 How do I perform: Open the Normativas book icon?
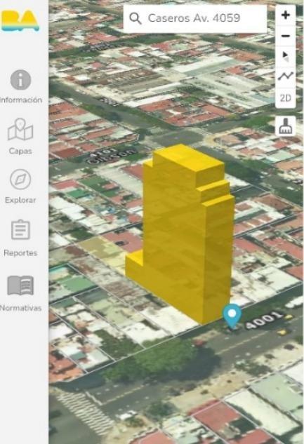(x=20, y=285)
